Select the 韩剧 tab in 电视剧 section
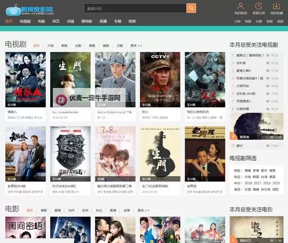Screen dimensions: 288x243 pyautogui.click(x=64, y=46)
